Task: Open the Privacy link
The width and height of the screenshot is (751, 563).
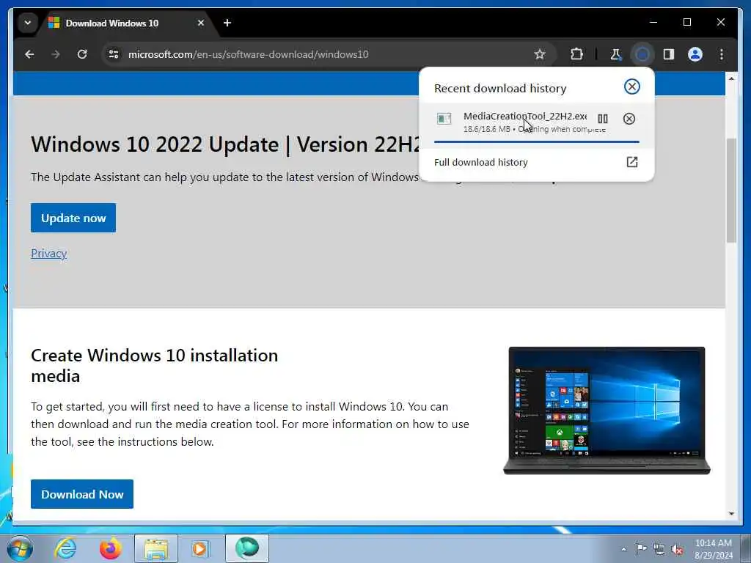Action: click(49, 253)
